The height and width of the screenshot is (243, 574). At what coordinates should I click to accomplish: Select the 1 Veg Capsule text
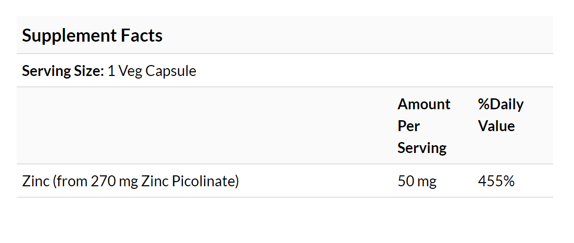point(152,71)
